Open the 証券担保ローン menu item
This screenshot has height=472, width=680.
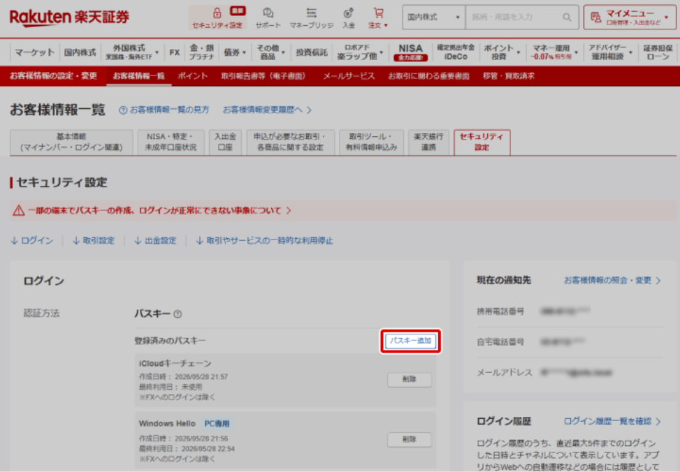[x=658, y=52]
